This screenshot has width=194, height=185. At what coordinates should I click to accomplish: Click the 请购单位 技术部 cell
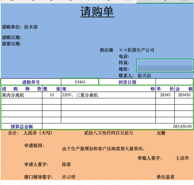point(20,27)
